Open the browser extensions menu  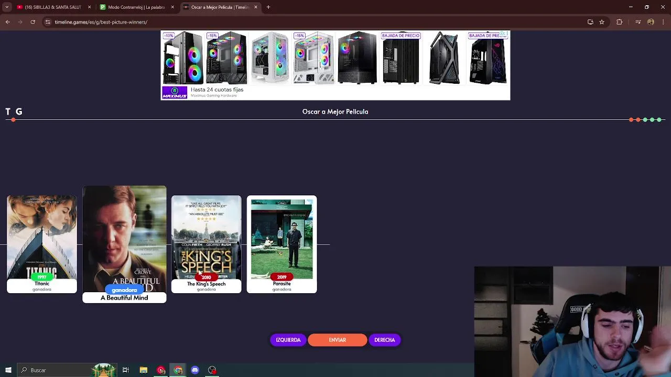[x=620, y=22]
